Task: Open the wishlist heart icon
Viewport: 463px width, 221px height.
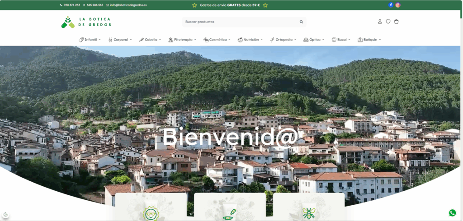Action: [388, 22]
